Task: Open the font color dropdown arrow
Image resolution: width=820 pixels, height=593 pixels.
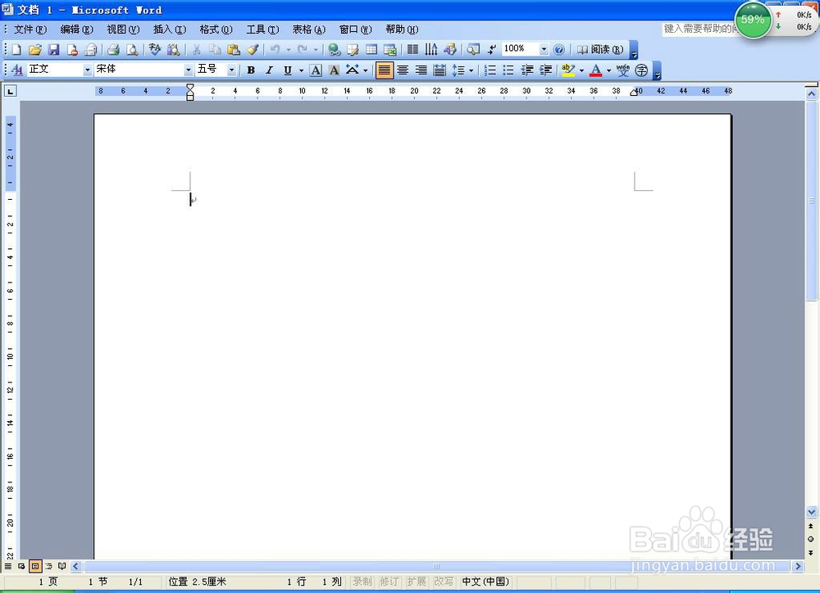Action: (x=608, y=70)
